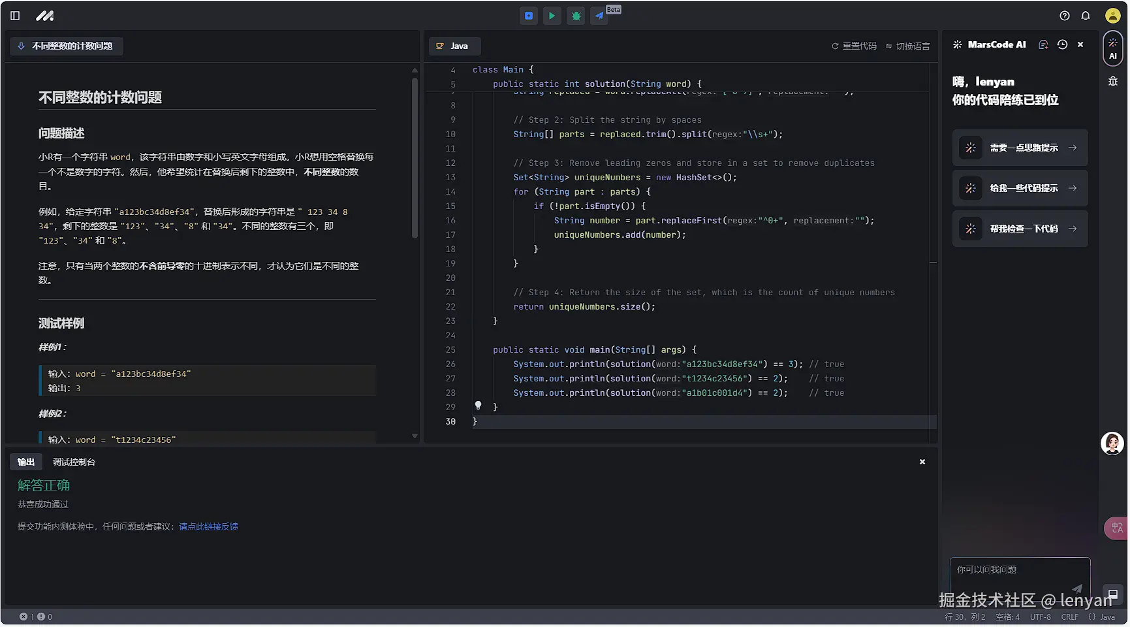Open 切换语言 language switcher

[907, 46]
